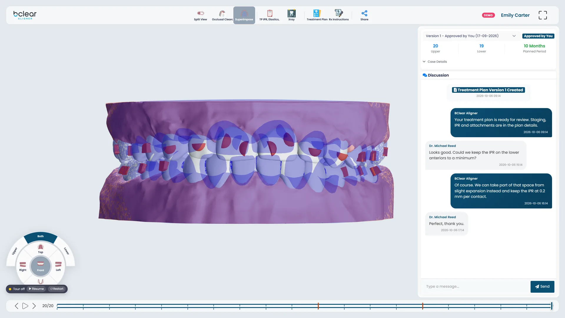The width and height of the screenshot is (565, 318).
Task: Click first orange timeline marker
Action: (318, 306)
